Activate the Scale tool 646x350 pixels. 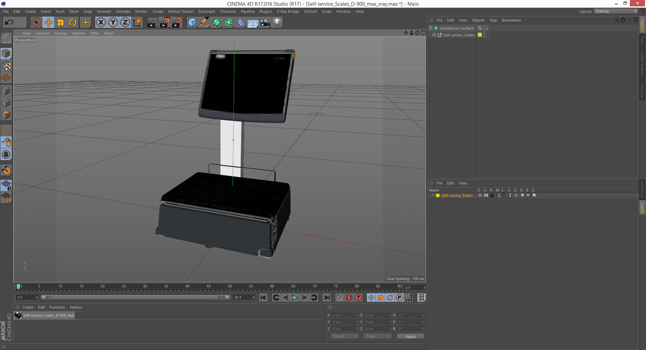[x=61, y=22]
